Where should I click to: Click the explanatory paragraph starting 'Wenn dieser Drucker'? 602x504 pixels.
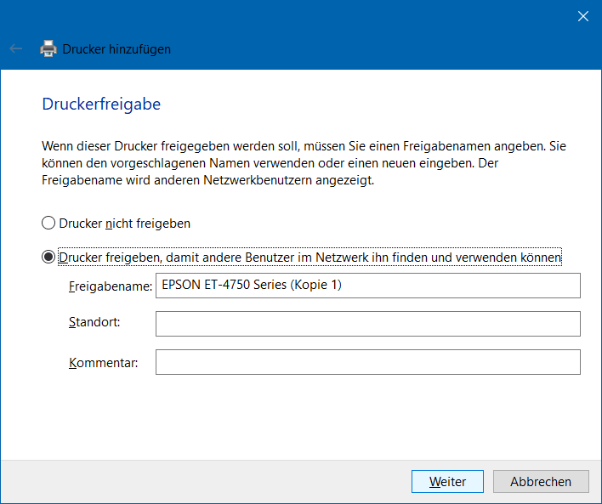pyautogui.click(x=303, y=163)
